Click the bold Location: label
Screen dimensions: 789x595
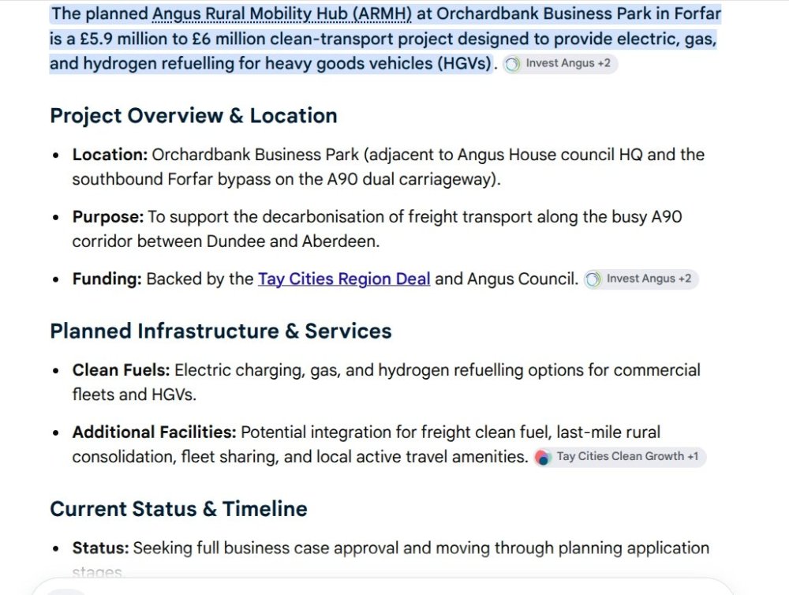tap(110, 155)
